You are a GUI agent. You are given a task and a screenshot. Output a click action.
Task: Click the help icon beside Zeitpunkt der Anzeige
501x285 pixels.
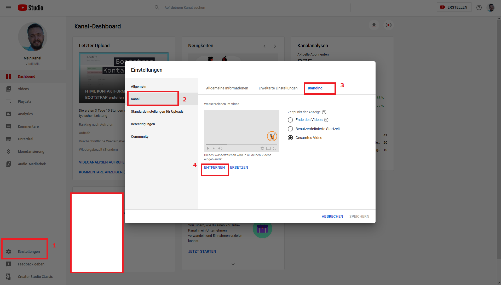pos(324,112)
